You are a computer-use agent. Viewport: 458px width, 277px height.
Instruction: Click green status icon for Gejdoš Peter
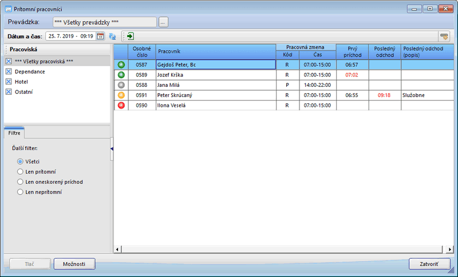121,65
